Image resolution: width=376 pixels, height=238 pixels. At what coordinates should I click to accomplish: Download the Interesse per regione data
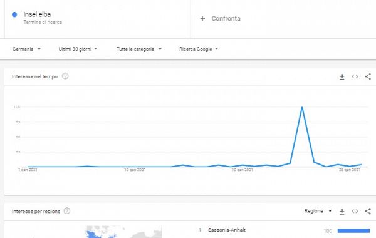[x=342, y=212]
